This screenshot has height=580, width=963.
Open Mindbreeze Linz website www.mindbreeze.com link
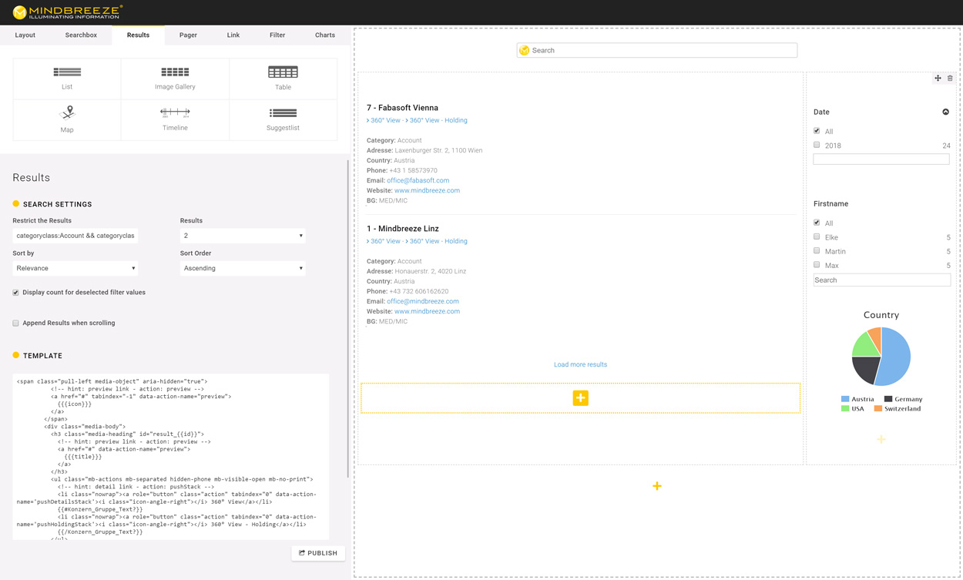click(427, 311)
